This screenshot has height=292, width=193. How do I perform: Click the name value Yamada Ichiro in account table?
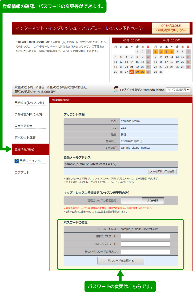click(130, 121)
